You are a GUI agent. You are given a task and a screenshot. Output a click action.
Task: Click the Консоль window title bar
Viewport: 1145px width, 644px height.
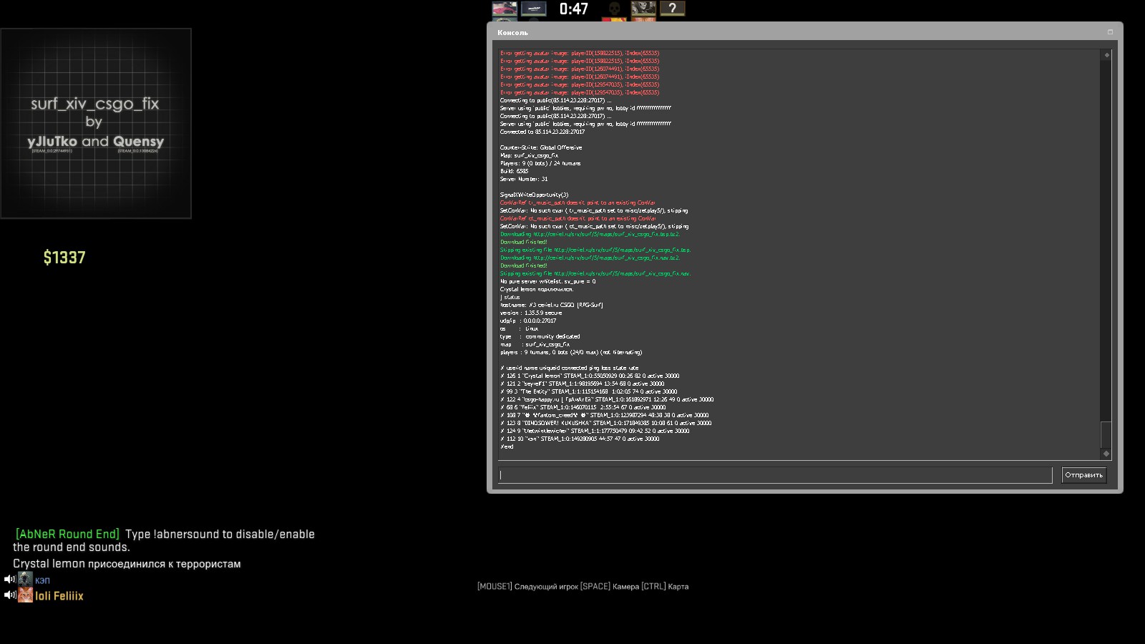[x=787, y=32]
